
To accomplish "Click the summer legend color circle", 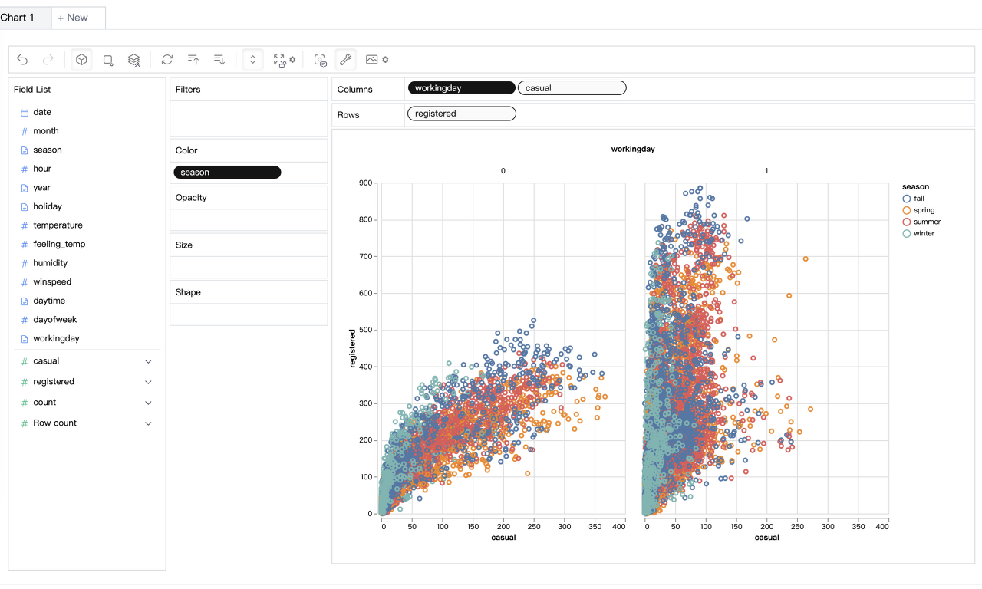I will (907, 222).
